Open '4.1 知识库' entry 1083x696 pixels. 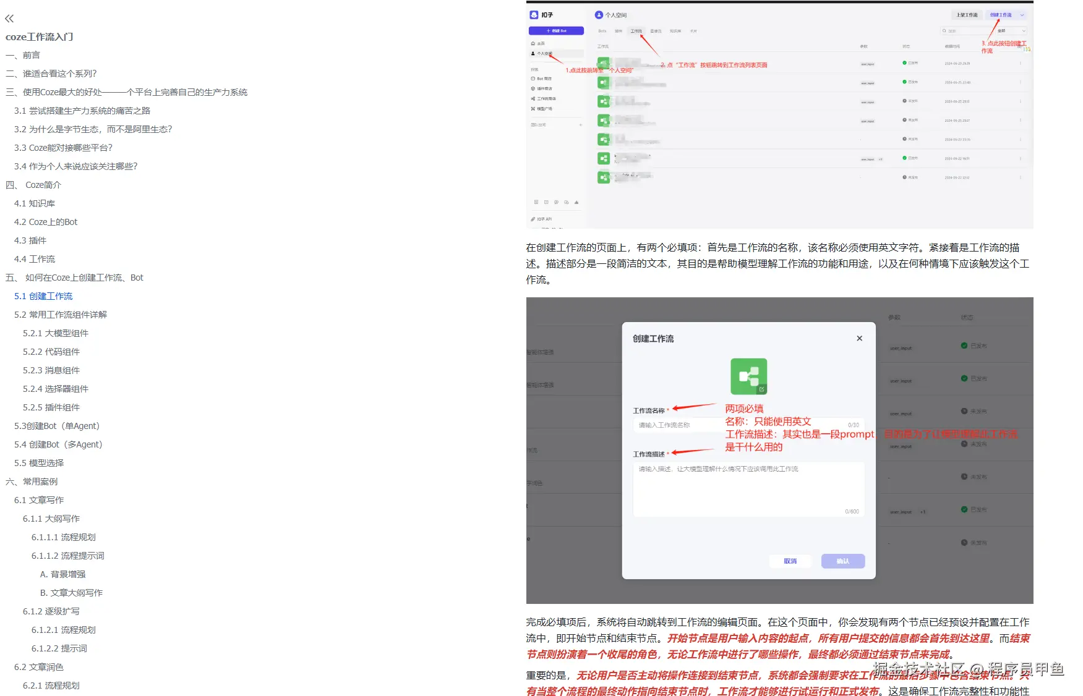pos(35,203)
